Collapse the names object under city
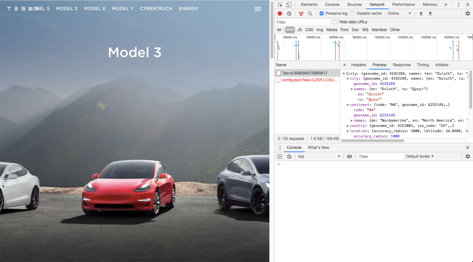473x262 pixels. 351,89
